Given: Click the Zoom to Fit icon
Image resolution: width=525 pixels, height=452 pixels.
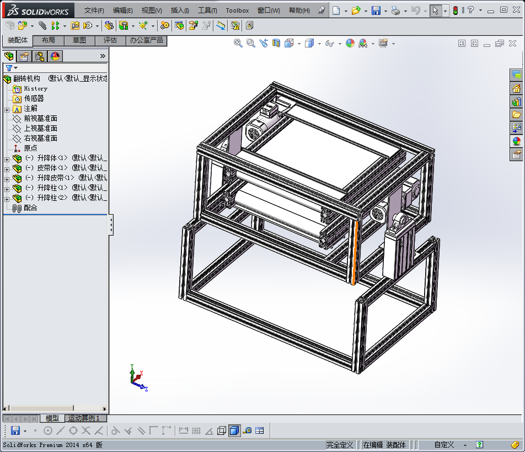Looking at the screenshot, I should [238, 43].
